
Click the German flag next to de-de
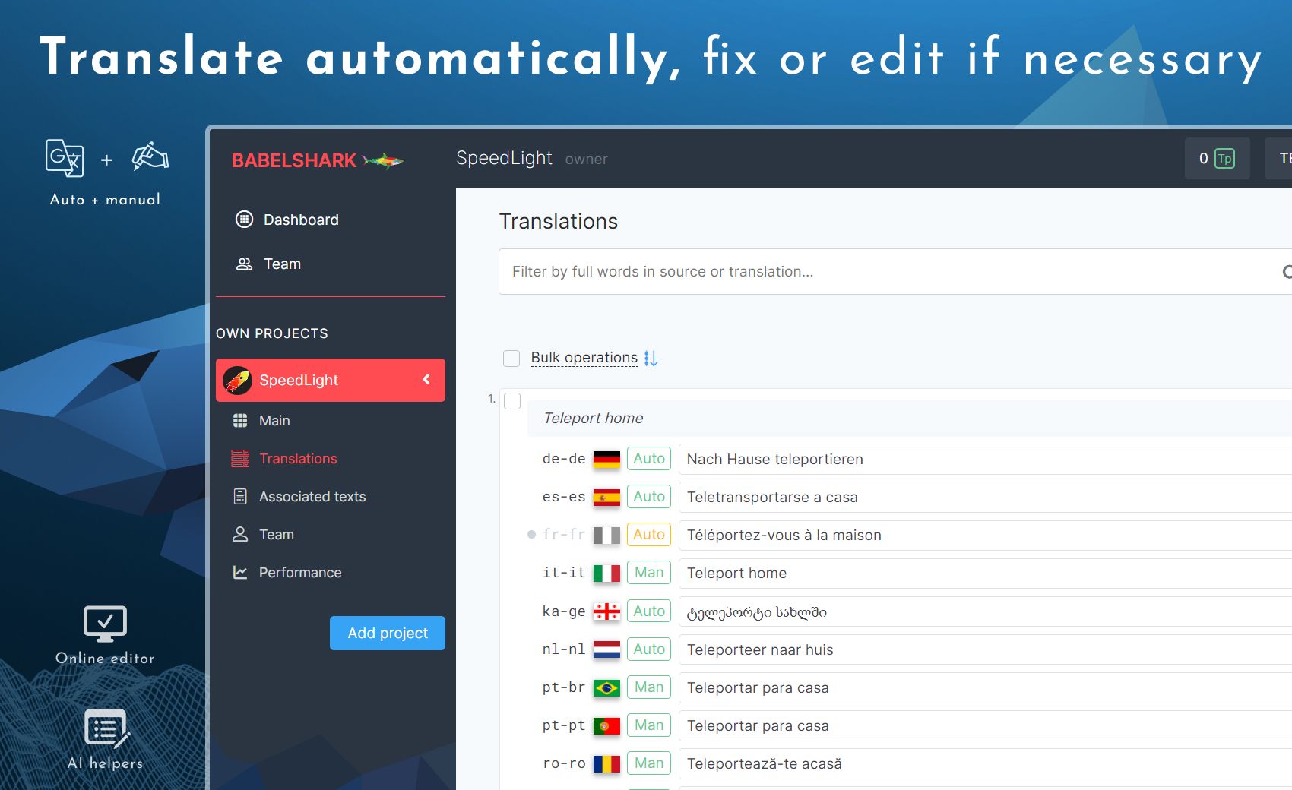point(606,459)
